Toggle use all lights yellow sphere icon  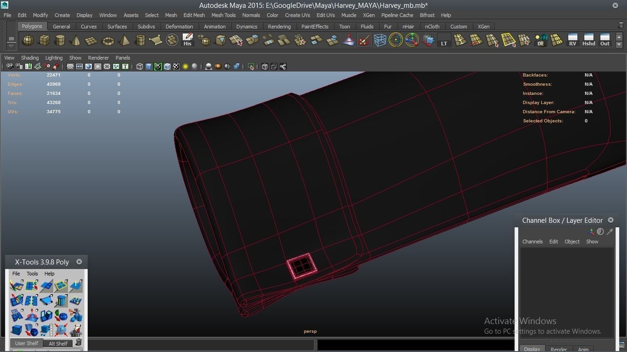click(x=185, y=67)
